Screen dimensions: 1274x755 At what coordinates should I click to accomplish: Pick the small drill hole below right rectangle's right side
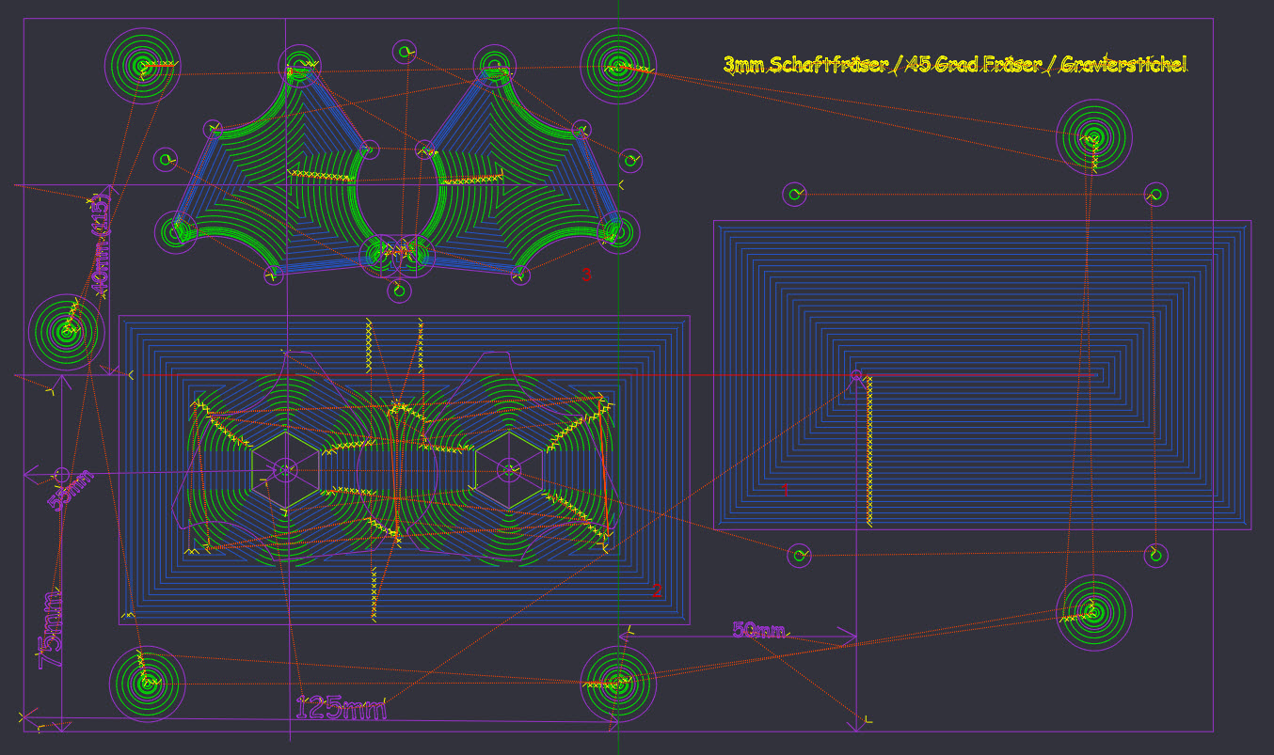click(x=1155, y=556)
